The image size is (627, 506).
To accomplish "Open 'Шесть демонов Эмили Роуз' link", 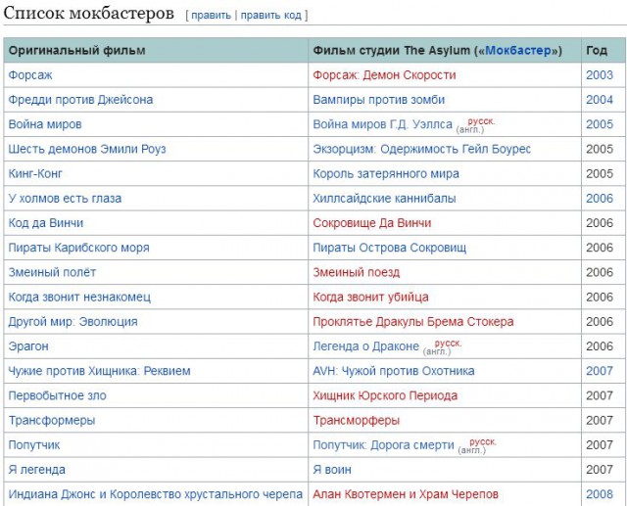I will pyautogui.click(x=86, y=149).
